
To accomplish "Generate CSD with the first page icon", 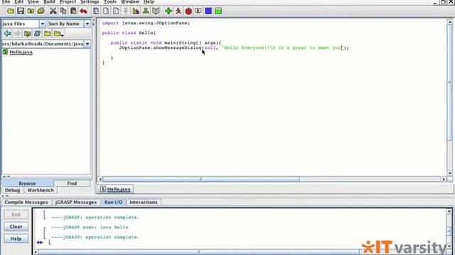I will 96,11.
